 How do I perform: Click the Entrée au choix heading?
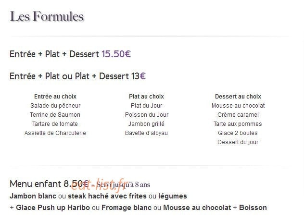(x=55, y=96)
